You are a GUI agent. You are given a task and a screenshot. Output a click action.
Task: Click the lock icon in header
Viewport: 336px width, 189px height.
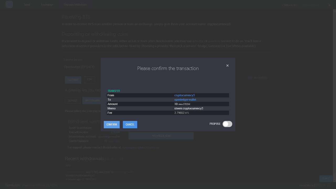pos(330,5)
